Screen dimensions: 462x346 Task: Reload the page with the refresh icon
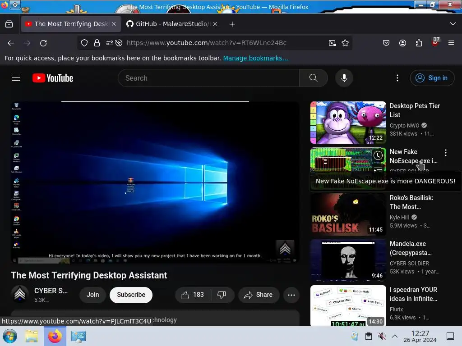tap(43, 43)
